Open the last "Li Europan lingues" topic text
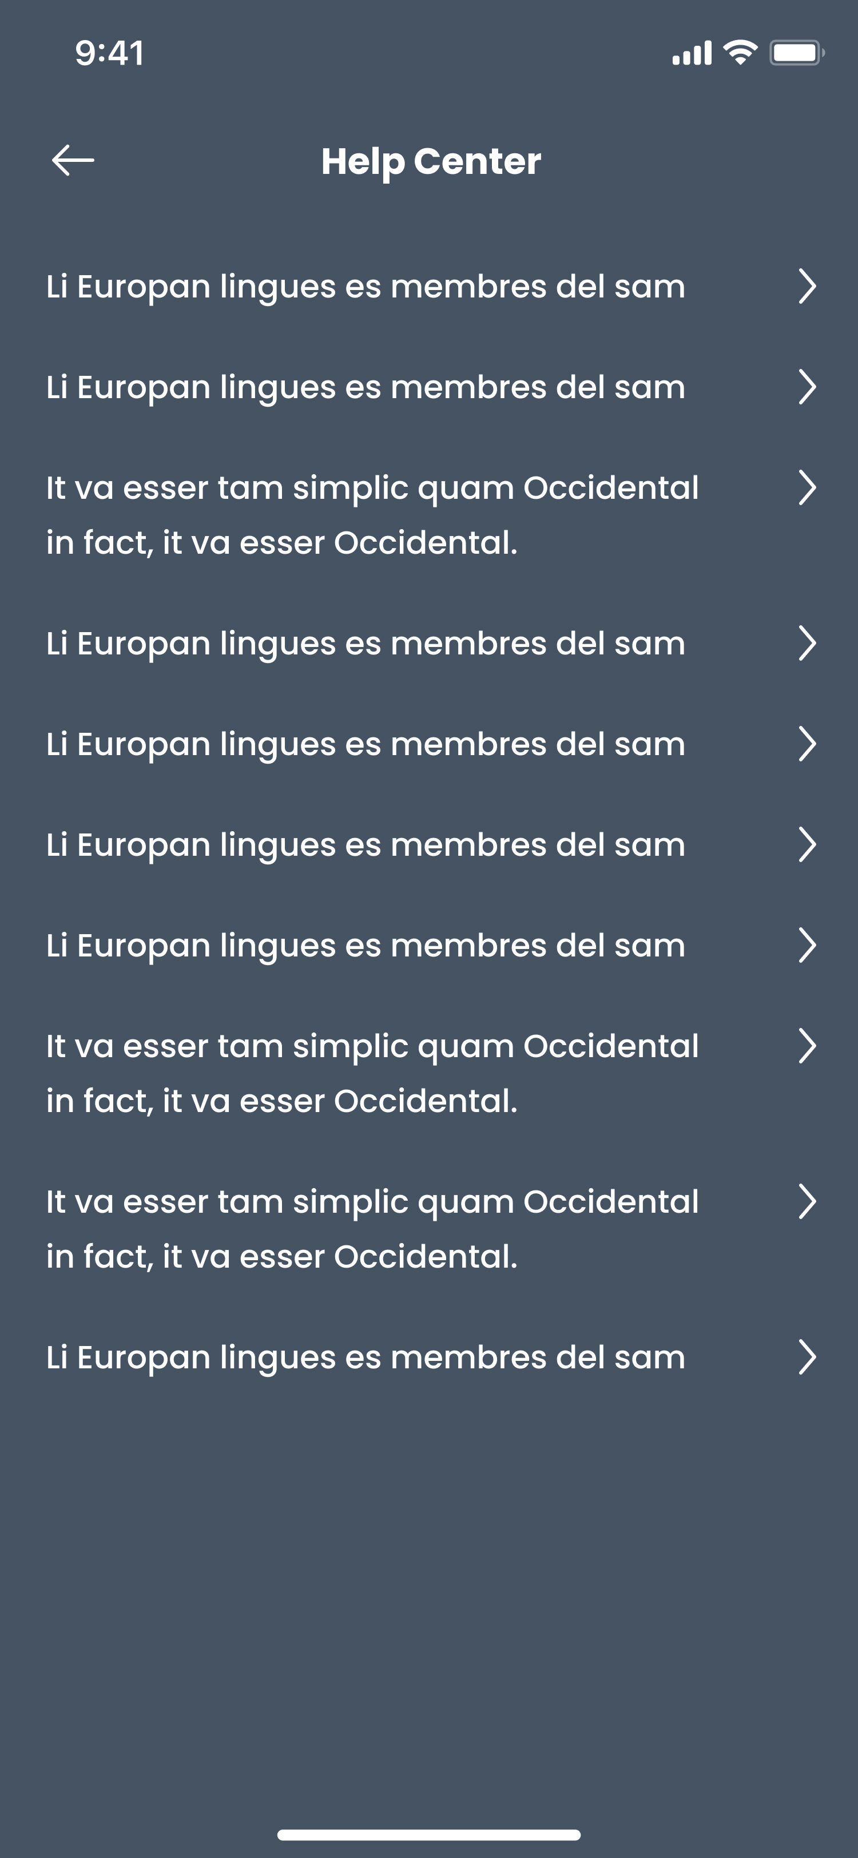The image size is (858, 1858). pos(366,1357)
